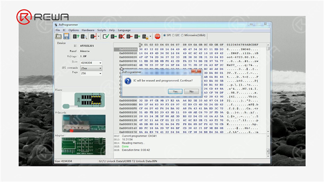This screenshot has width=324, height=182.
Task: Click the program IC icon with red arrow
Action: (94, 36)
